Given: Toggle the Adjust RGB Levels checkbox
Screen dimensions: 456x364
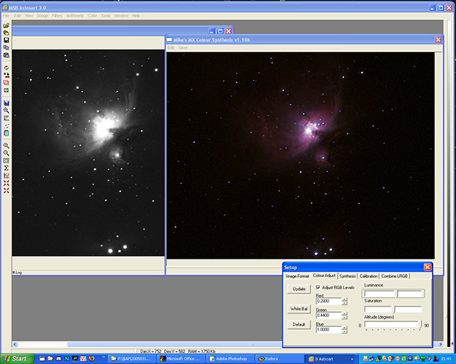Looking at the screenshot, I should [x=318, y=287].
